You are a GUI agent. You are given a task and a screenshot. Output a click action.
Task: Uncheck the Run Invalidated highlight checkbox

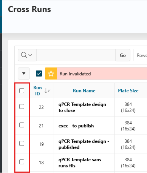point(39,73)
